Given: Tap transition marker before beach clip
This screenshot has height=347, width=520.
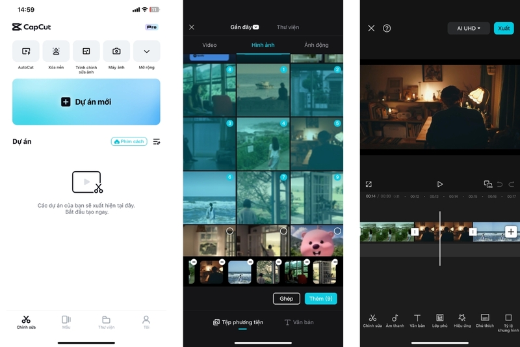Looking at the screenshot, I should (473, 232).
